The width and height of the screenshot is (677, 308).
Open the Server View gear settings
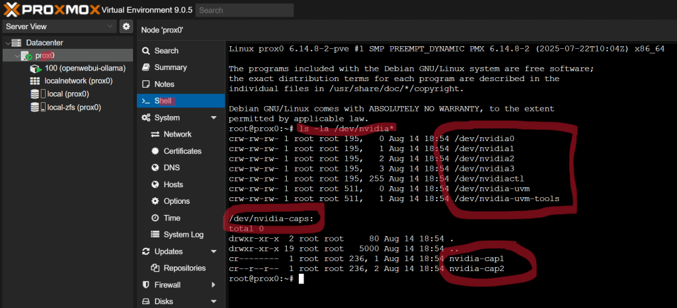(126, 26)
